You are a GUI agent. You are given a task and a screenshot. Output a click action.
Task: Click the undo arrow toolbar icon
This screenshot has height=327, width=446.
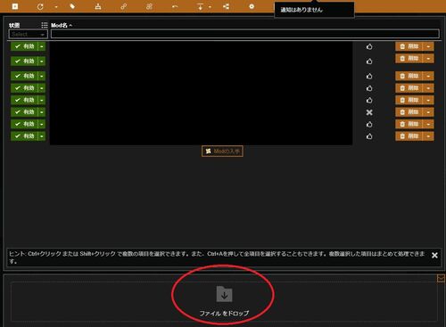click(x=175, y=6)
